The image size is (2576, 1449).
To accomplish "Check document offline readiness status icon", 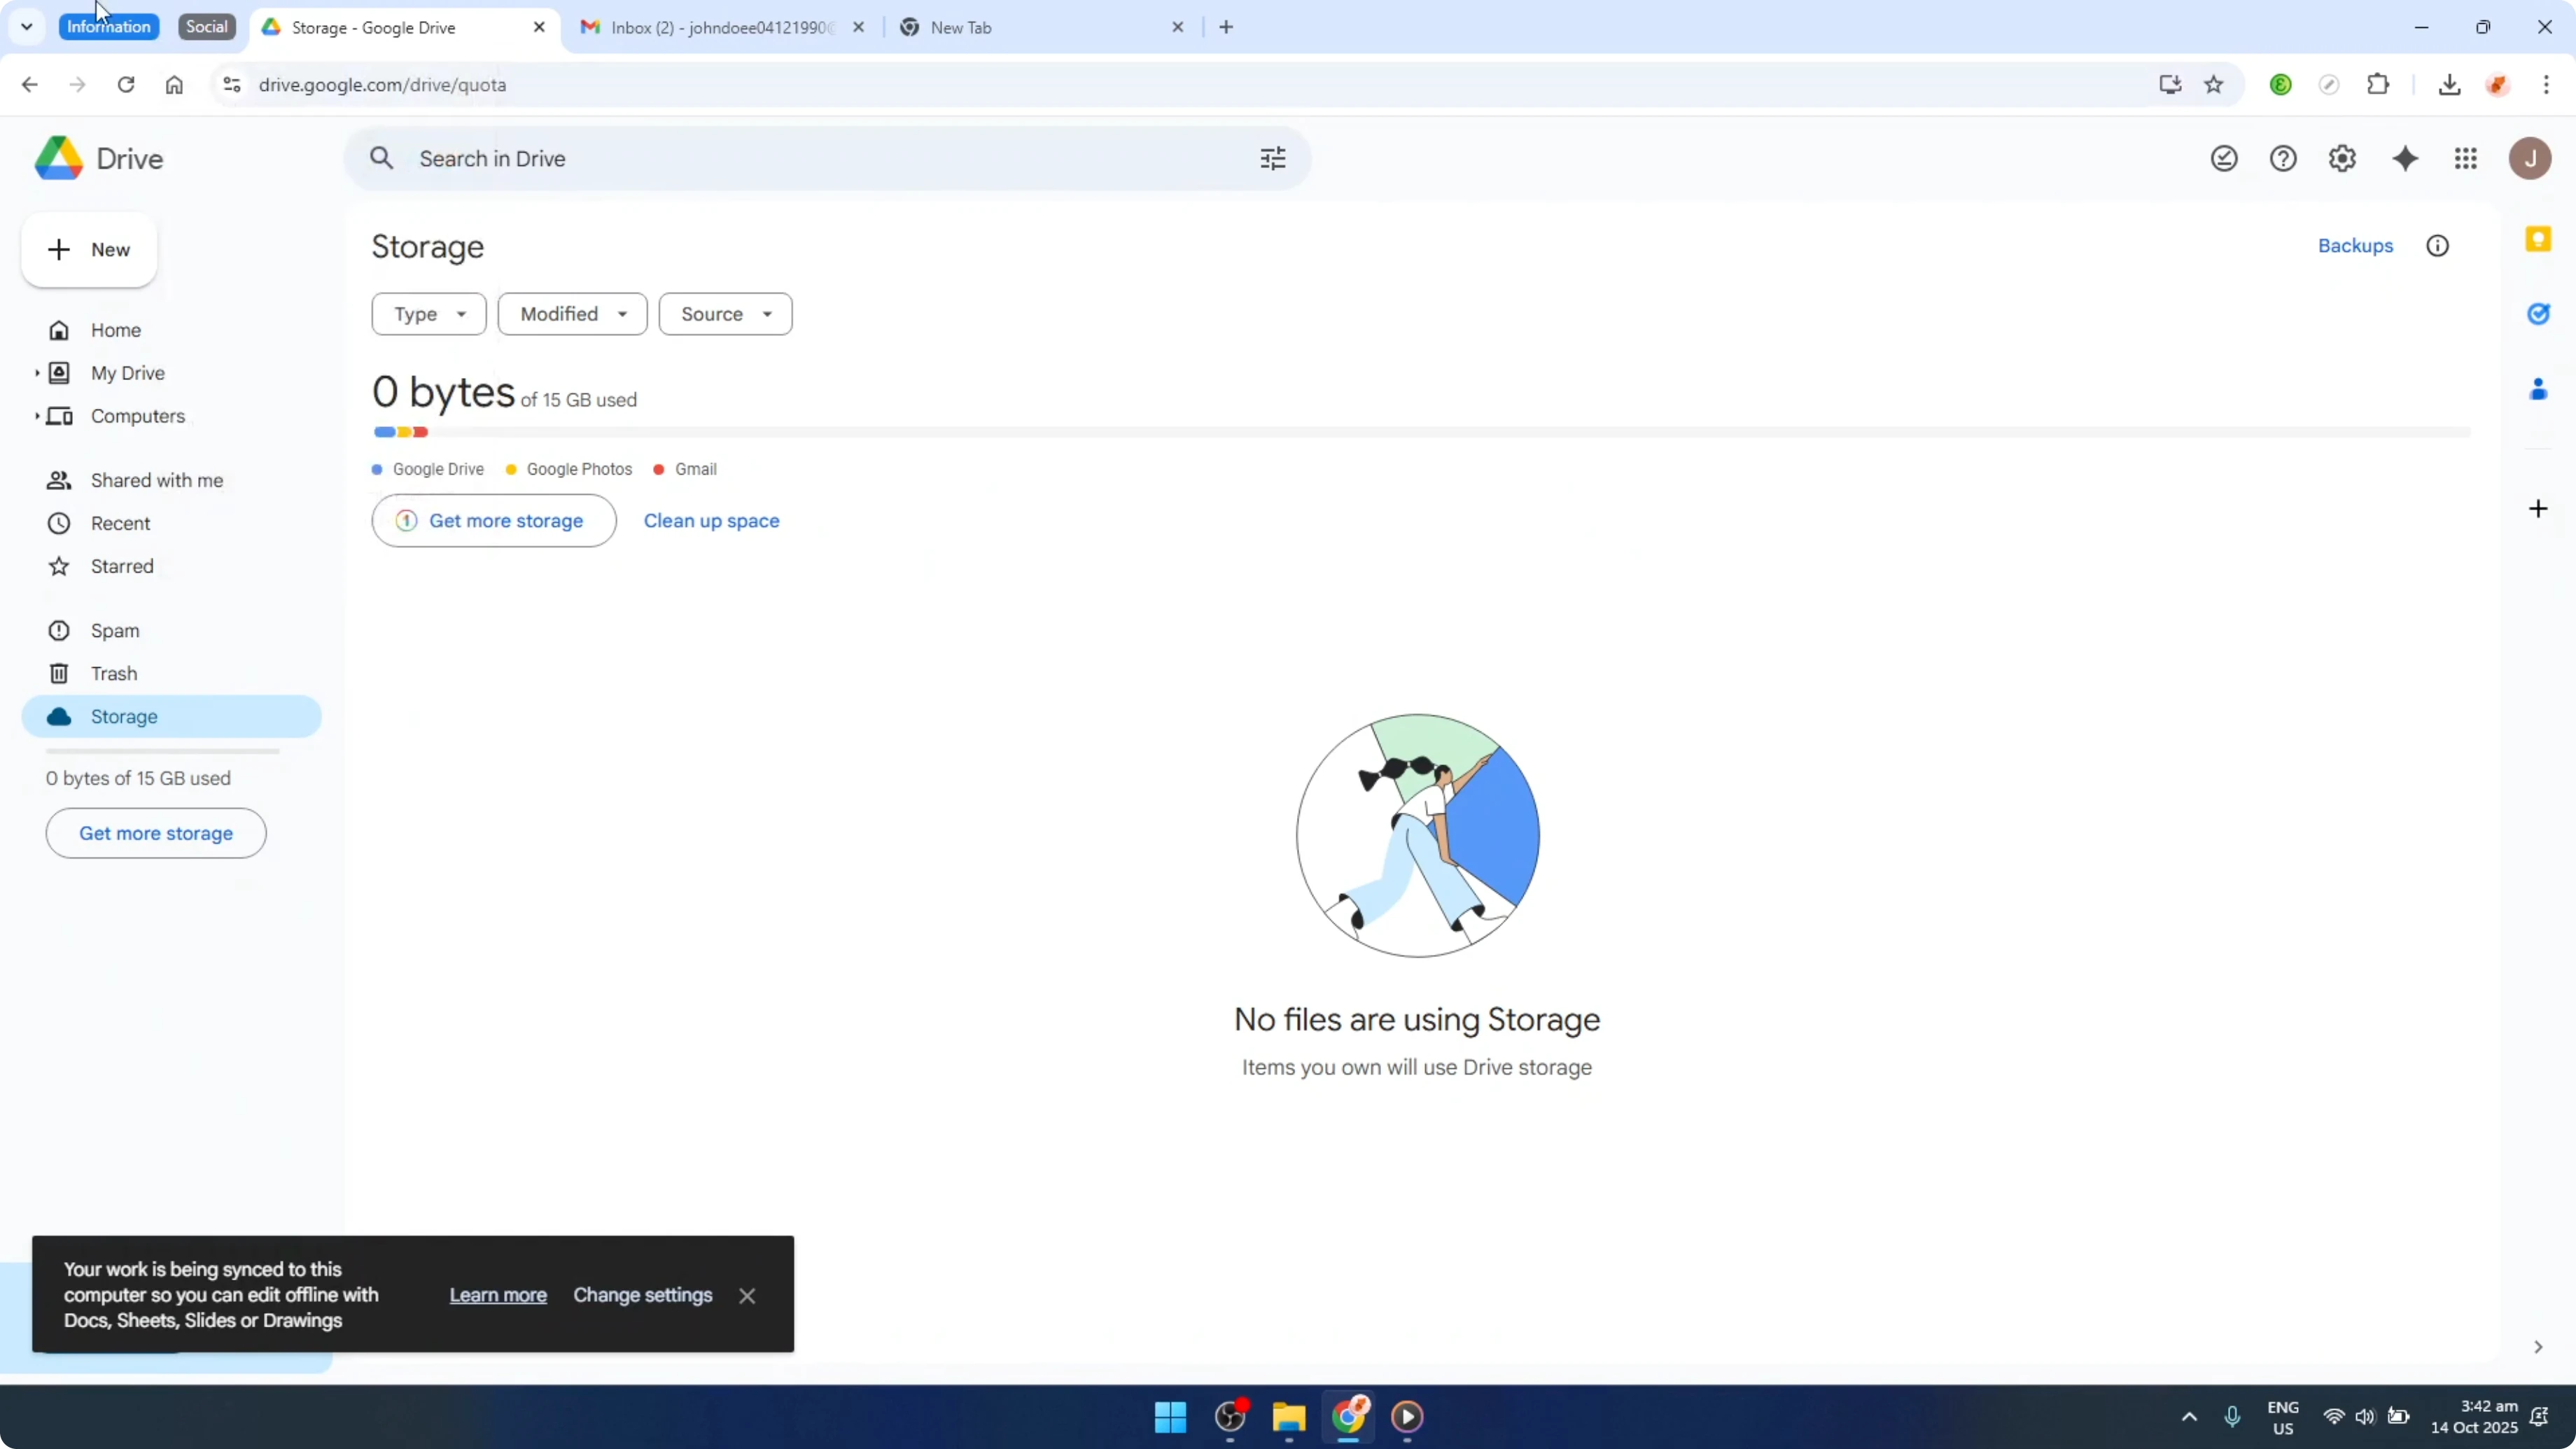I will (2224, 158).
